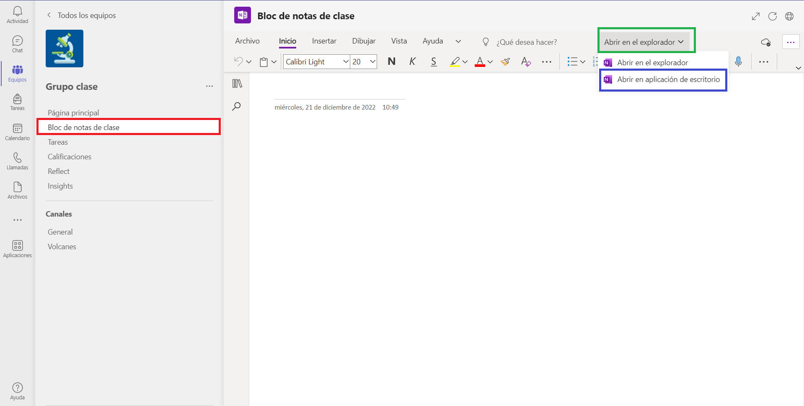
Task: Apply the red font color
Action: [x=480, y=62]
